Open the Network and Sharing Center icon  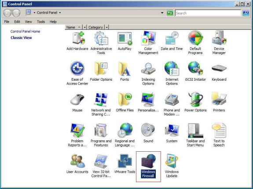pyautogui.click(x=101, y=104)
